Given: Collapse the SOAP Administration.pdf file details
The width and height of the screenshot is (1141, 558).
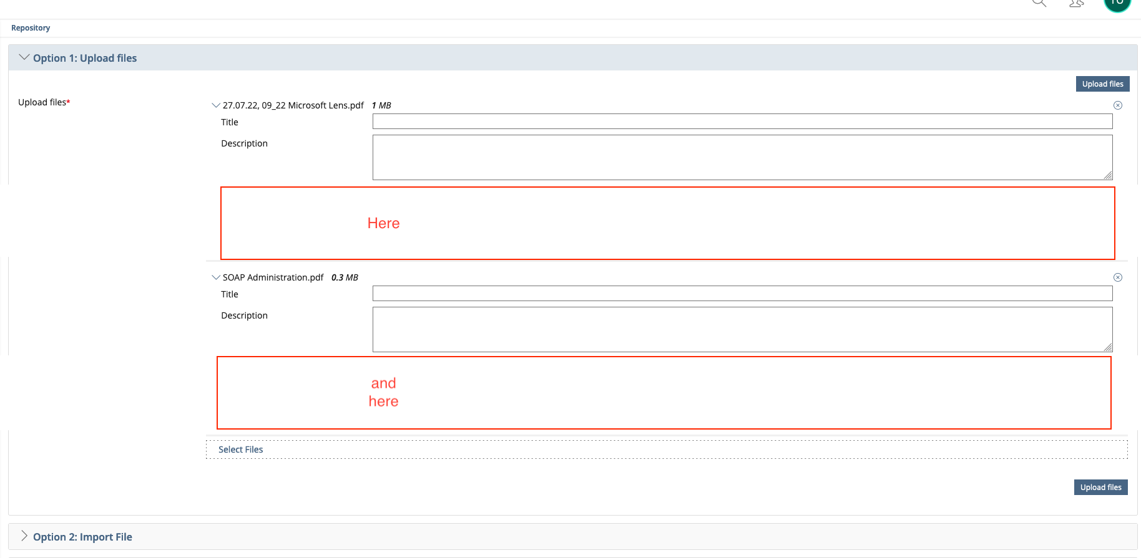Looking at the screenshot, I should click(216, 277).
